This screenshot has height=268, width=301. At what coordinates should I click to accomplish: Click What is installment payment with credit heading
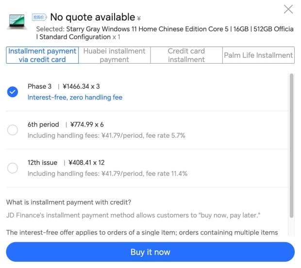click(x=68, y=202)
